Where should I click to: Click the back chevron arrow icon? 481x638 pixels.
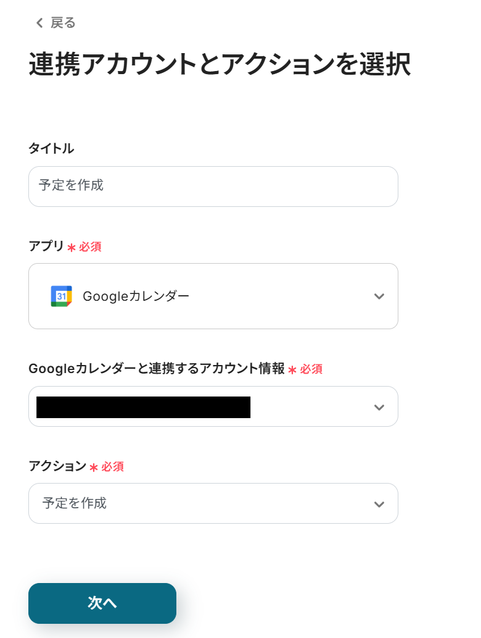point(39,23)
